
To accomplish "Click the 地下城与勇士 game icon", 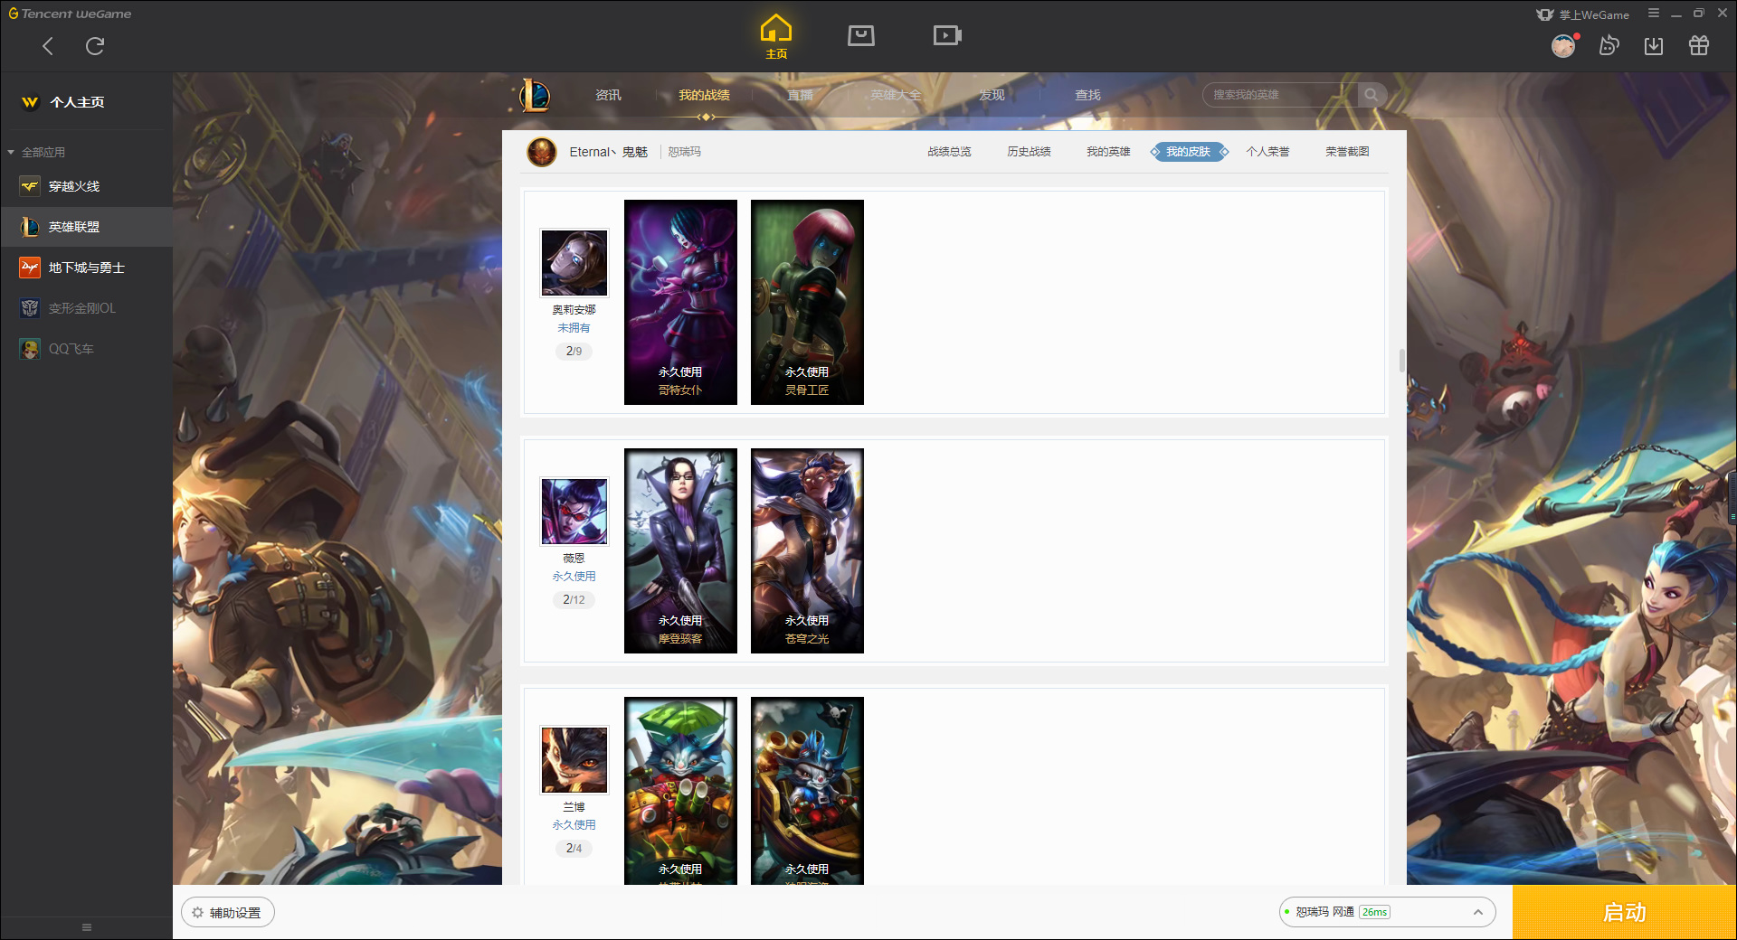I will click(30, 268).
